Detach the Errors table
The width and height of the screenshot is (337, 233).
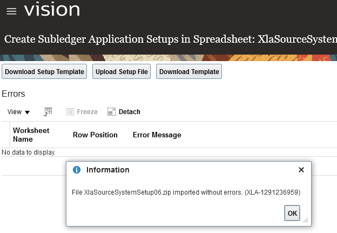[x=124, y=112]
